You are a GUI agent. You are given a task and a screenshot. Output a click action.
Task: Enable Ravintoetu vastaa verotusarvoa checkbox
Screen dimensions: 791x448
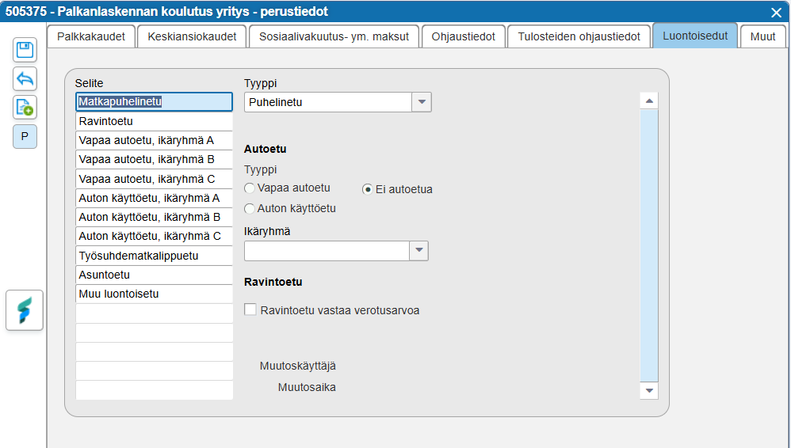click(x=250, y=310)
